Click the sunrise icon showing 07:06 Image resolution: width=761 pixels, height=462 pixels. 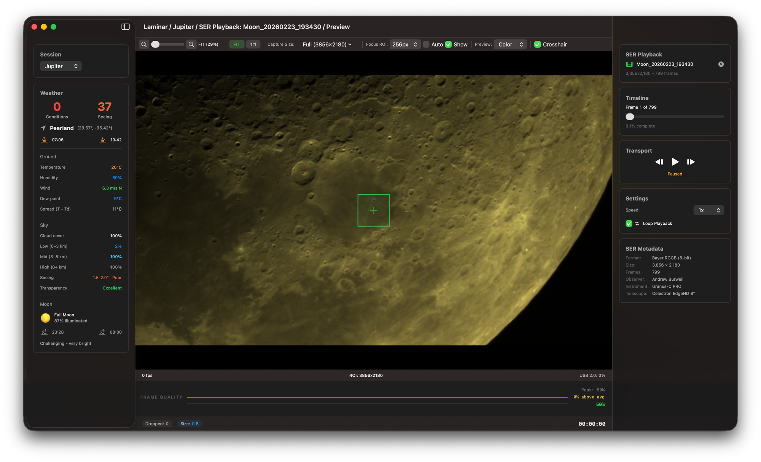[44, 139]
